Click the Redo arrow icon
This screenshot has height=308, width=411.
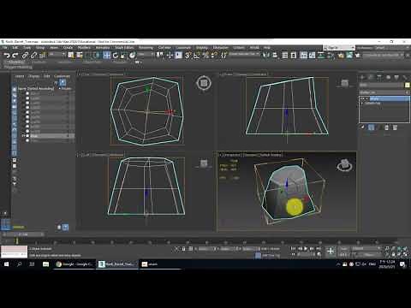[x=15, y=56]
